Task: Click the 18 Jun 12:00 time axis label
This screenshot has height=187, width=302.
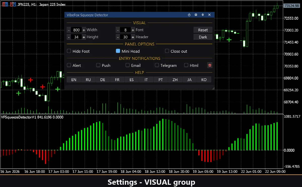Action: click(x=155, y=172)
